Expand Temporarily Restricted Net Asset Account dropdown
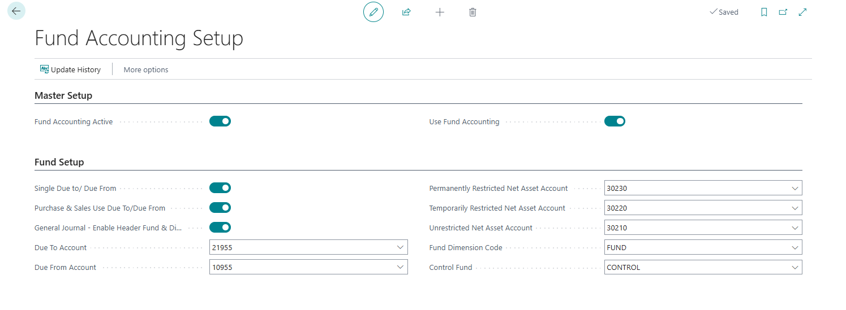 pos(795,208)
